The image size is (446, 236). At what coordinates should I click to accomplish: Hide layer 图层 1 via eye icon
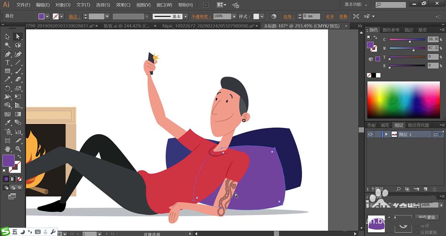pyautogui.click(x=370, y=135)
